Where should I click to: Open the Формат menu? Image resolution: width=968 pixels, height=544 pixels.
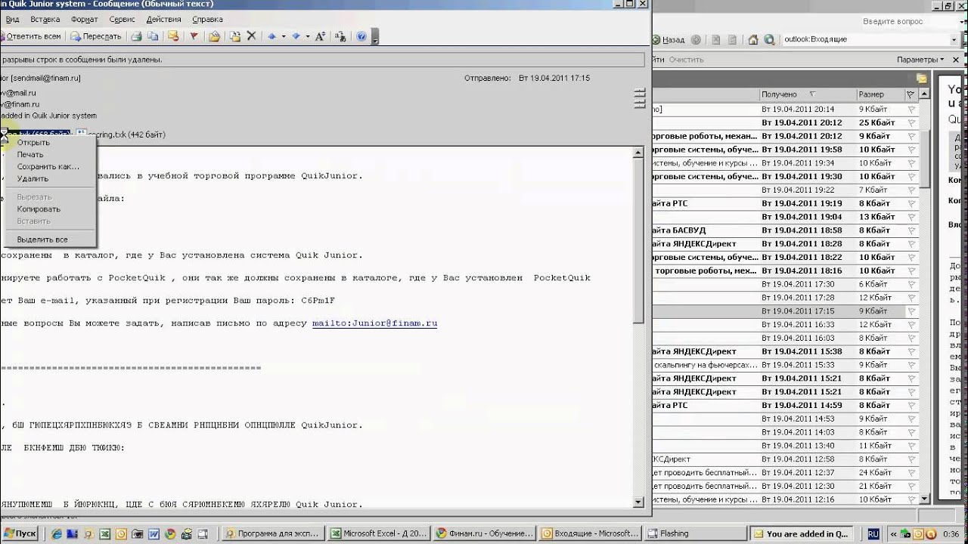click(85, 19)
